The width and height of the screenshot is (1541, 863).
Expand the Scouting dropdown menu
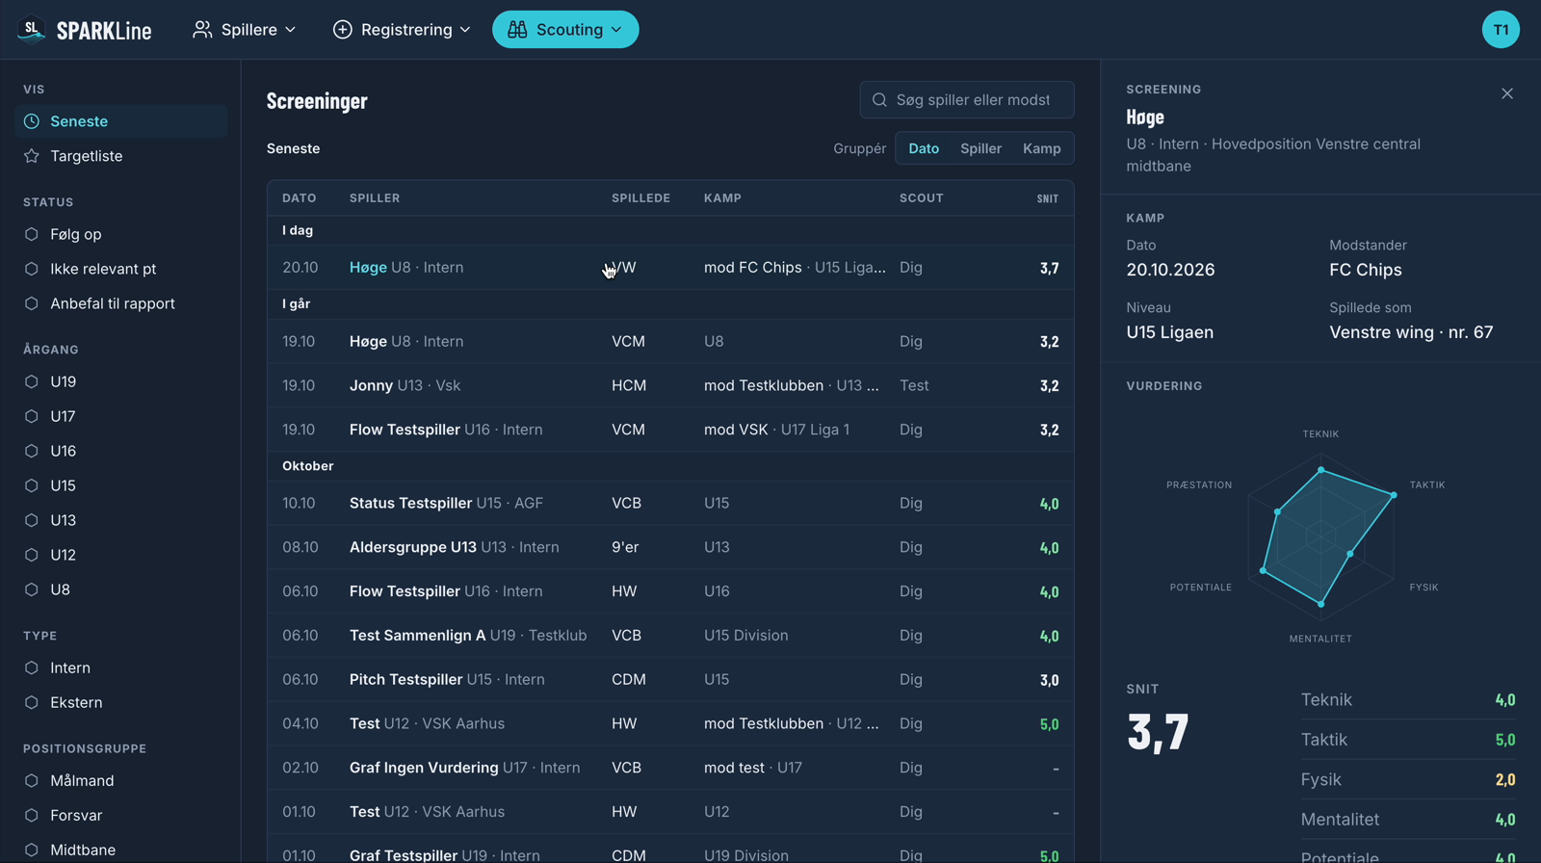click(565, 30)
